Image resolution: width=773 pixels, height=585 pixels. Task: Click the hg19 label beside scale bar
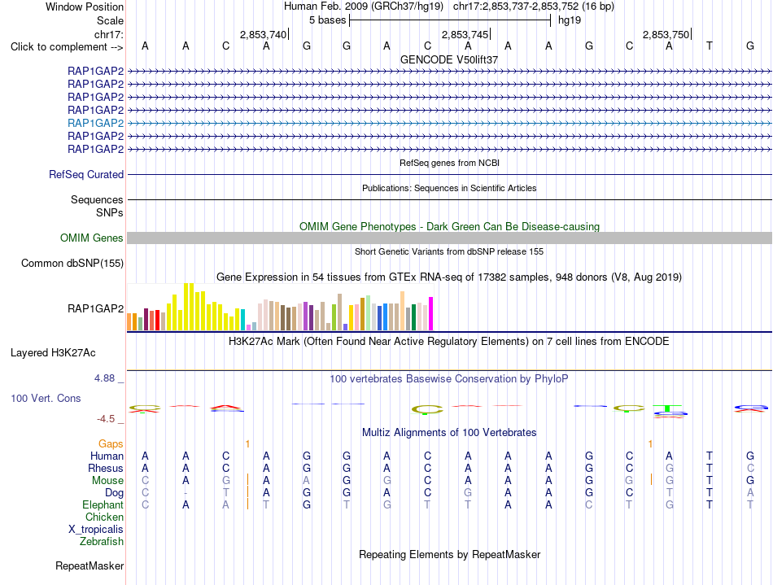tap(570, 20)
